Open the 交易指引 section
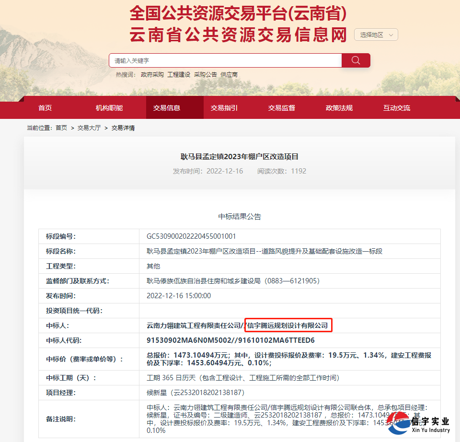Image resolution: width=460 pixels, height=442 pixels. point(224,108)
